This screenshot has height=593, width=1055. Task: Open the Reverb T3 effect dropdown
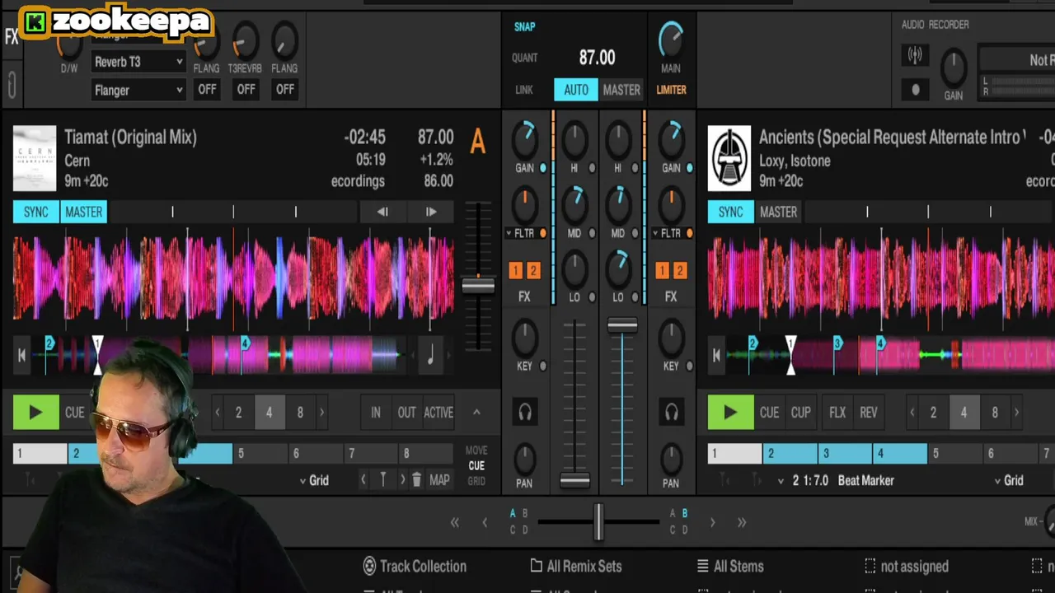[x=138, y=62]
